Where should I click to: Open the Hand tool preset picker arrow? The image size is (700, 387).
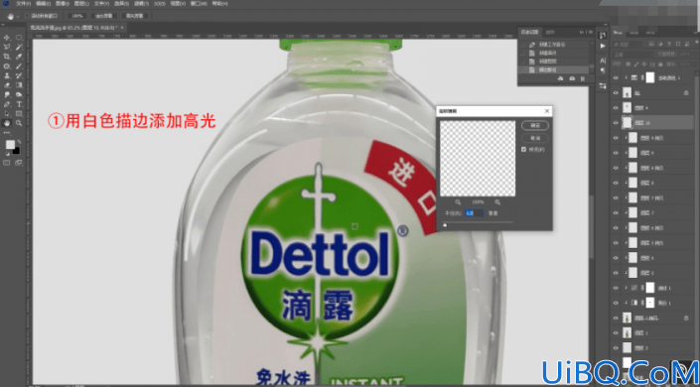pyautogui.click(x=18, y=17)
